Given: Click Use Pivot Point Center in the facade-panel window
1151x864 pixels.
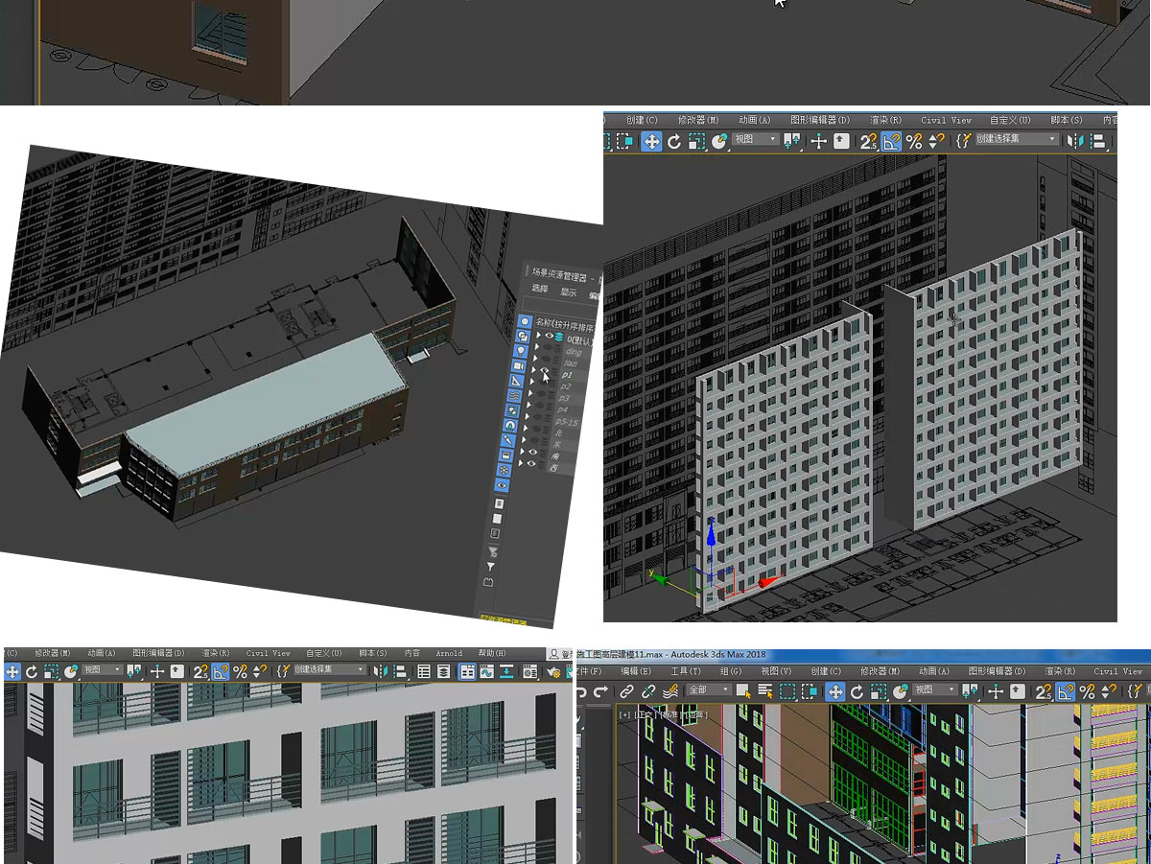Looking at the screenshot, I should [x=792, y=141].
